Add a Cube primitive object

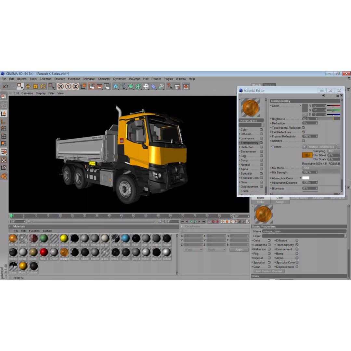point(116,86)
